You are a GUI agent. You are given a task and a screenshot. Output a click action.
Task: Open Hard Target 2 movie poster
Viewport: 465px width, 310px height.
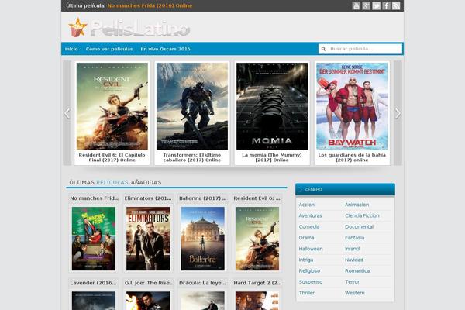257,301
